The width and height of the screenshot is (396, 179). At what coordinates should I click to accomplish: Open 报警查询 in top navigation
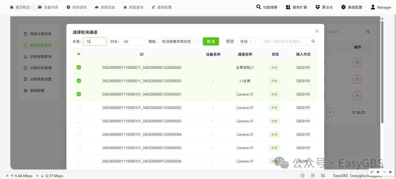coord(133,7)
